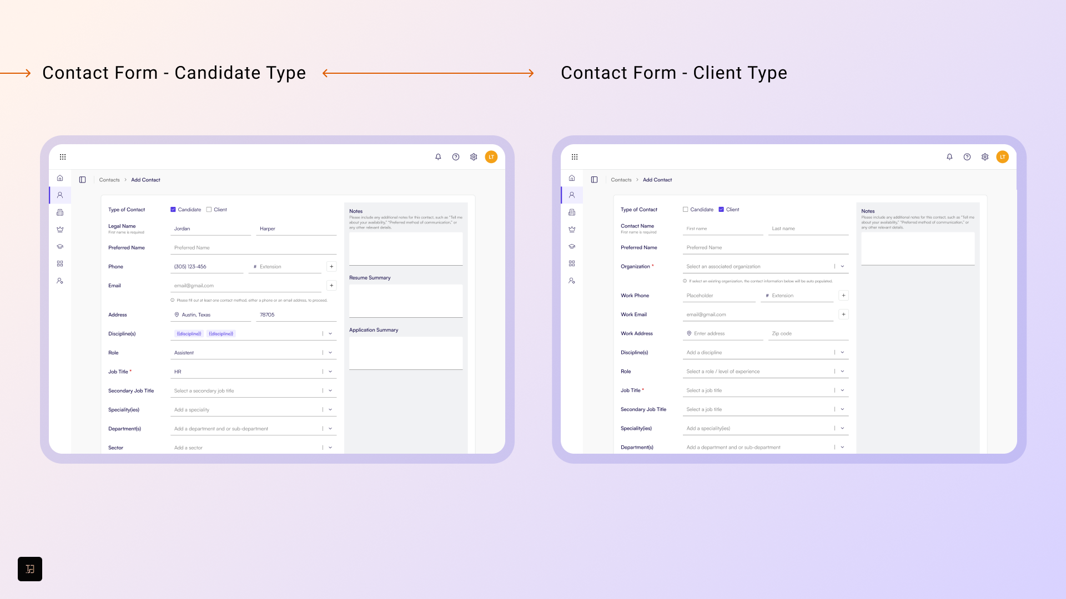Click help question-mark icon in Client Type mockup
This screenshot has height=599, width=1066.
pyautogui.click(x=967, y=157)
